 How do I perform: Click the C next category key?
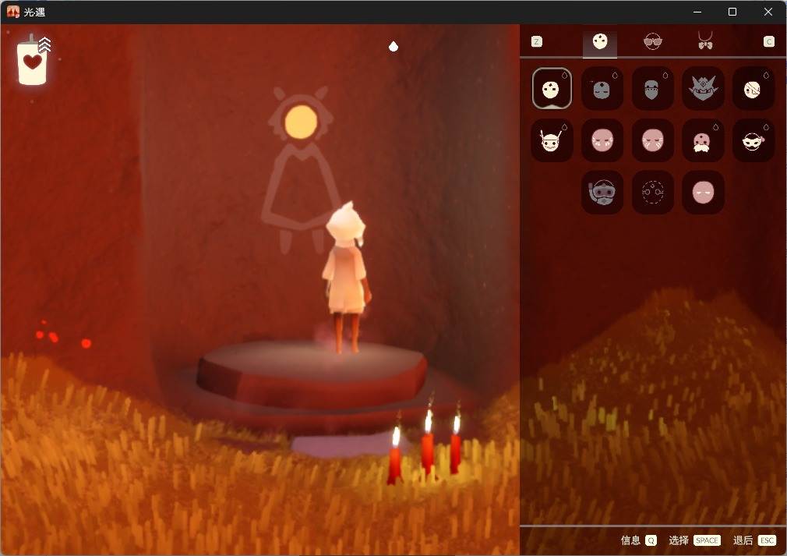(768, 41)
